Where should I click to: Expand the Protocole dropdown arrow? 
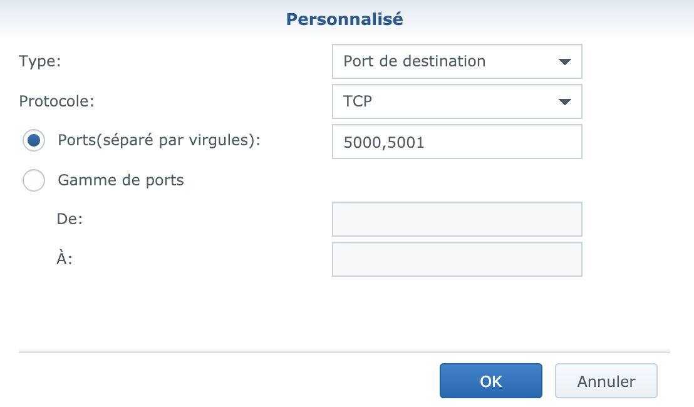click(564, 101)
